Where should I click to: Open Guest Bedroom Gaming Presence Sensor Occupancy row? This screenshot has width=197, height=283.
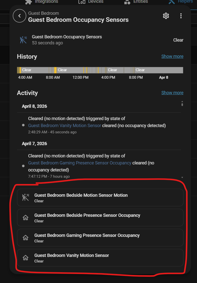click(x=100, y=238)
